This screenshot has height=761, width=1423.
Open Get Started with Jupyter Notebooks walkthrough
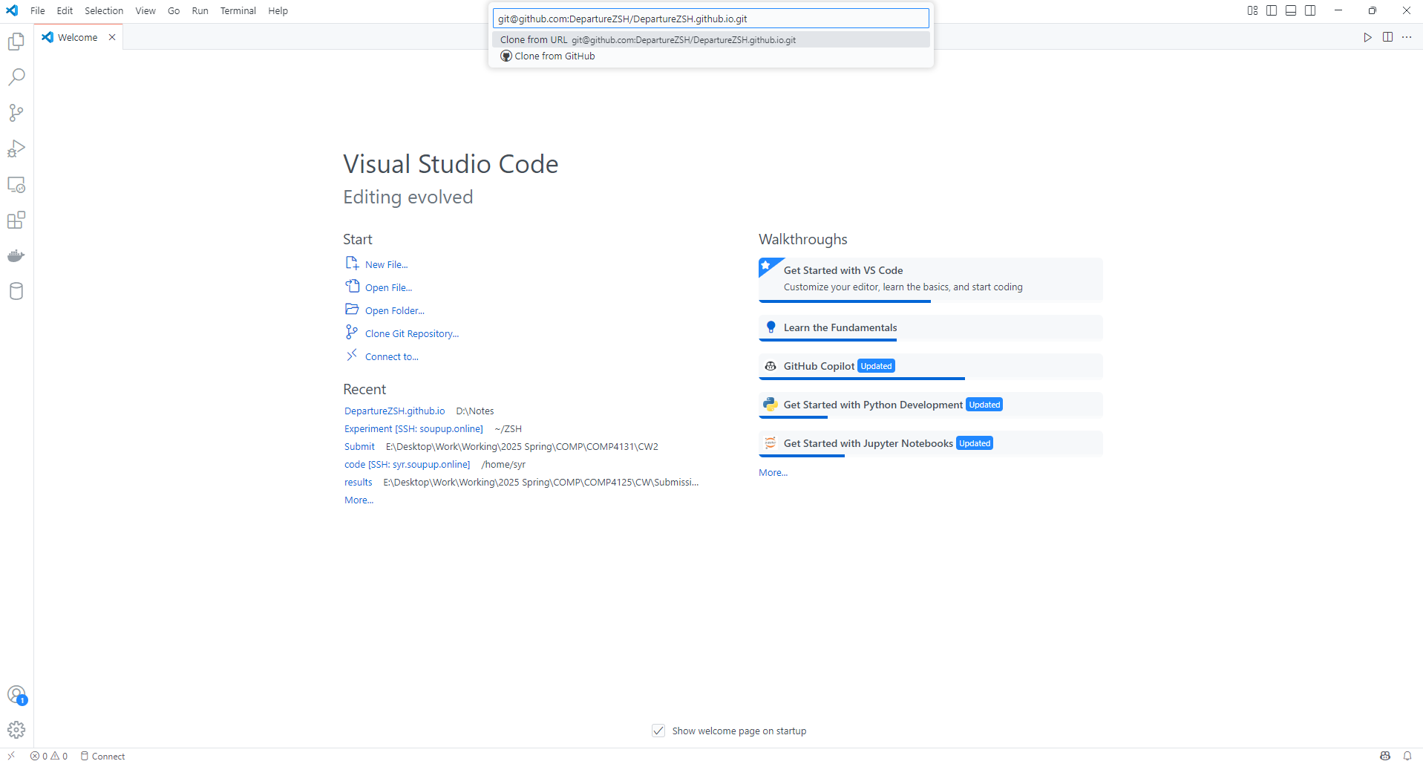(x=931, y=443)
